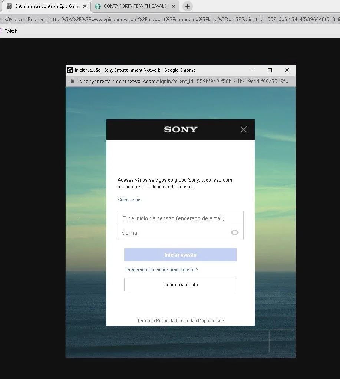Close the Sony Entertainment Network window
This screenshot has height=379, width=340.
tap(287, 70)
